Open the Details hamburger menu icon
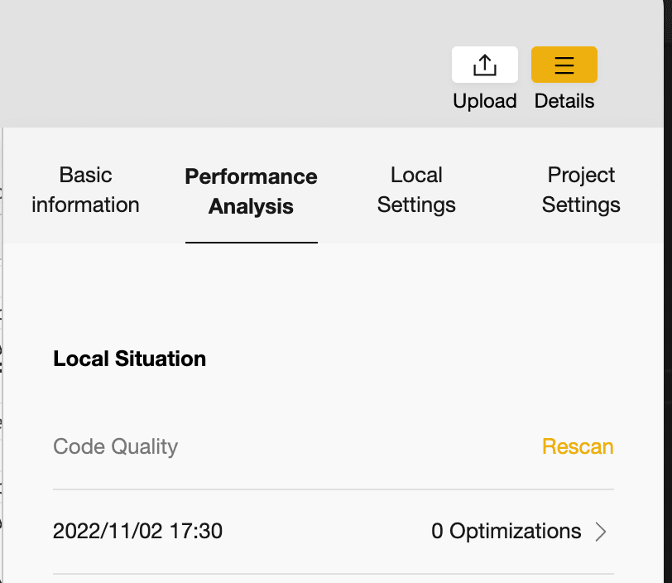This screenshot has width=672, height=583. (x=564, y=65)
